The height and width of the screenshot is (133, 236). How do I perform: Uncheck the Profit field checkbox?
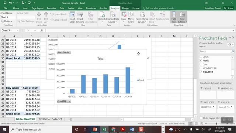coord(201,61)
